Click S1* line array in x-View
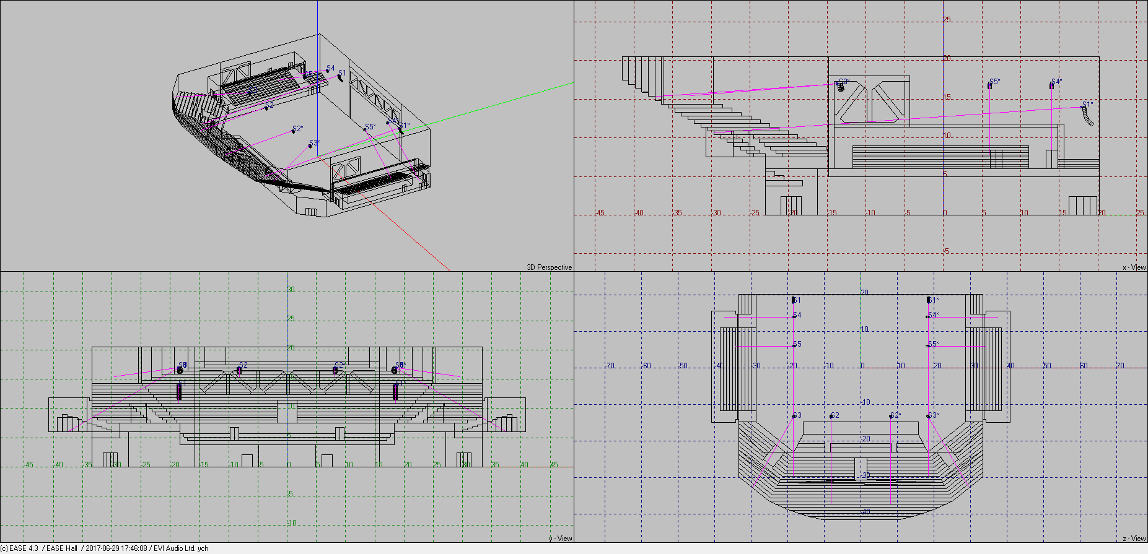 [x=1086, y=115]
